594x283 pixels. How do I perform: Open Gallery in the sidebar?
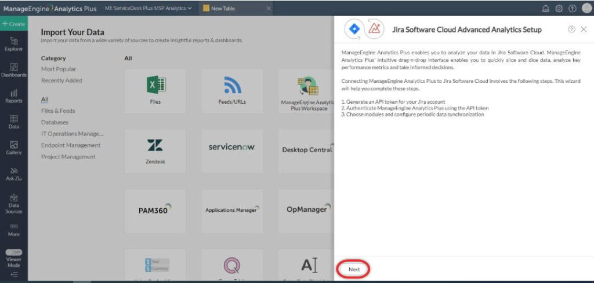click(x=14, y=148)
